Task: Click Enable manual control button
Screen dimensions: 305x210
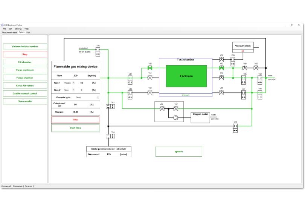Action: (25, 94)
